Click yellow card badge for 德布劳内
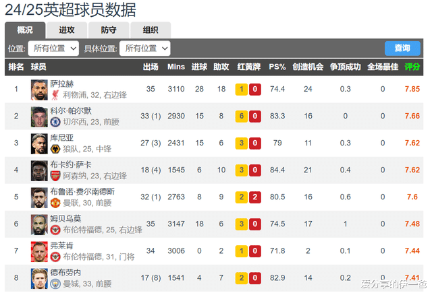 coord(242,277)
